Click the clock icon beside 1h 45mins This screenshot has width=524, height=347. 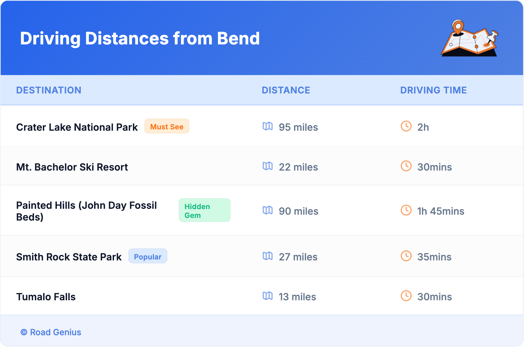(x=406, y=210)
